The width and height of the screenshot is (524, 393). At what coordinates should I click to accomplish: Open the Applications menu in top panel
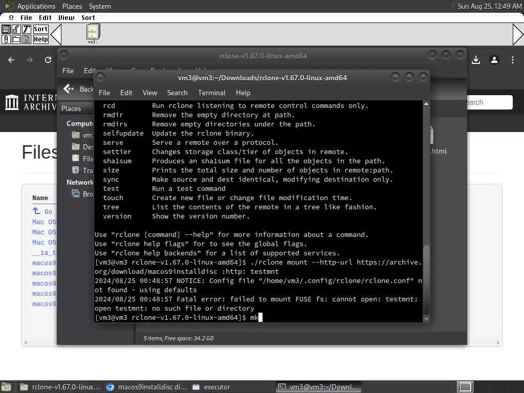[36, 6]
